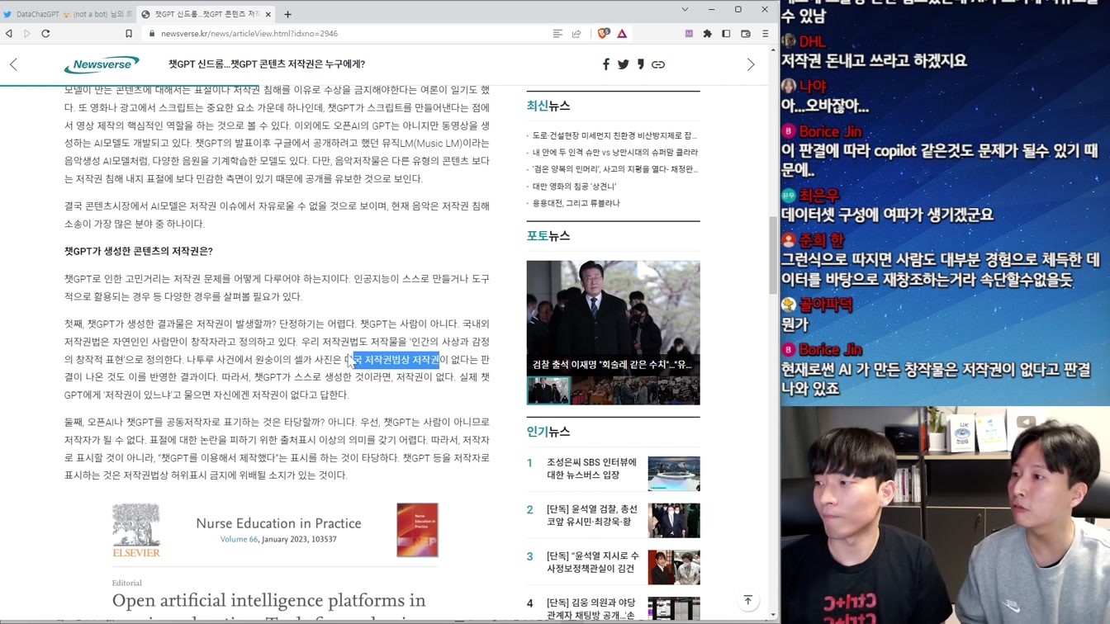Click thumbnail beside 유시민·최강욱 article
1110x624 pixels.
coord(674,521)
